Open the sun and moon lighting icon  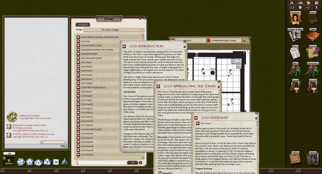[x=292, y=7]
